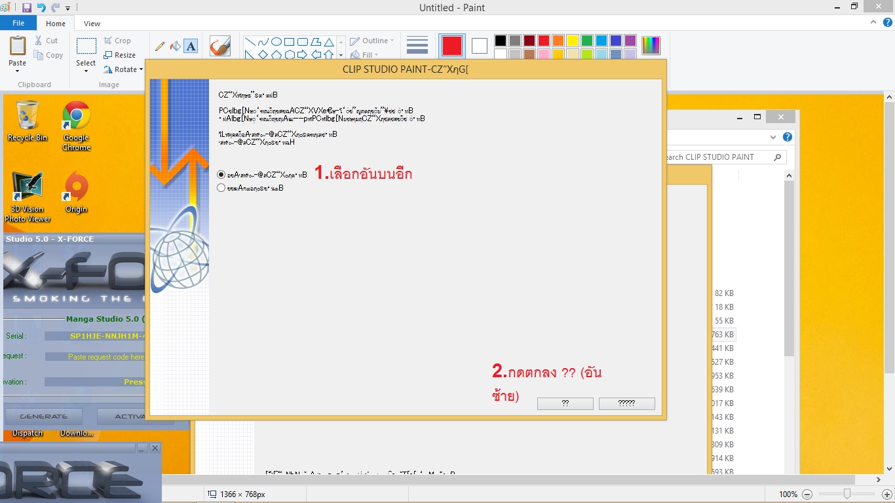Image resolution: width=895 pixels, height=503 pixels.
Task: Click the Select rectangle tool icon
Action: click(86, 47)
